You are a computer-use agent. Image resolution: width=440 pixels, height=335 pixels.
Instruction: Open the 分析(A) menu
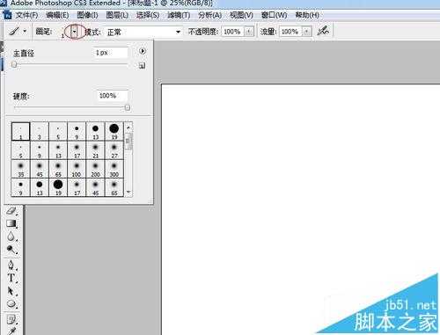209,15
